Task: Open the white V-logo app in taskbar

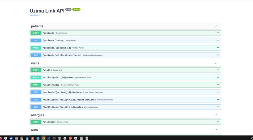Action: click(76, 138)
